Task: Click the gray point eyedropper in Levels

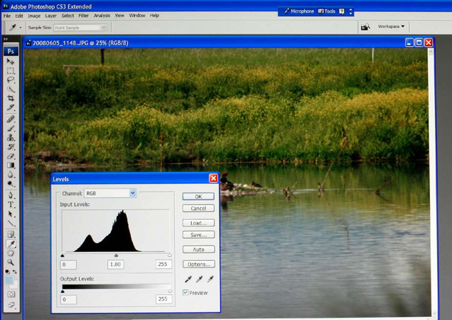Action: tap(199, 279)
